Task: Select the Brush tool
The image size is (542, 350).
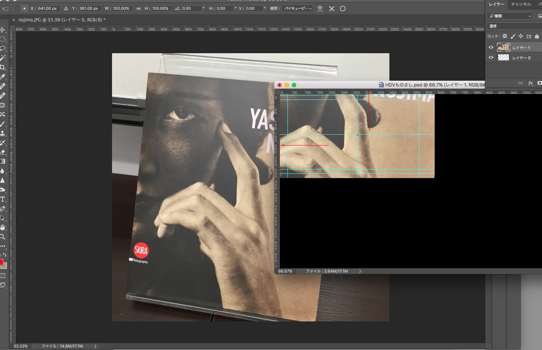Action: pos(3,124)
